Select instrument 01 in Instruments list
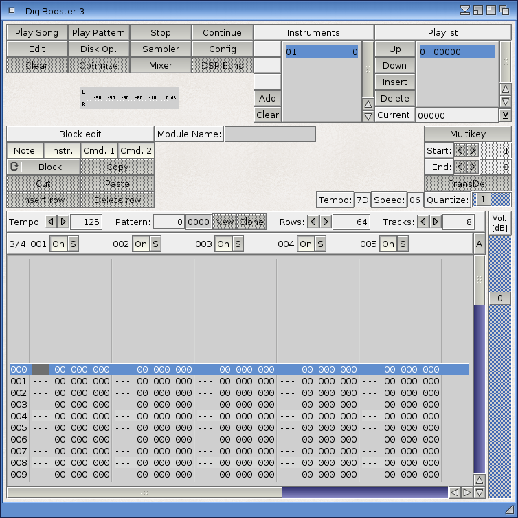Viewport: 518px width, 518px height. point(322,52)
